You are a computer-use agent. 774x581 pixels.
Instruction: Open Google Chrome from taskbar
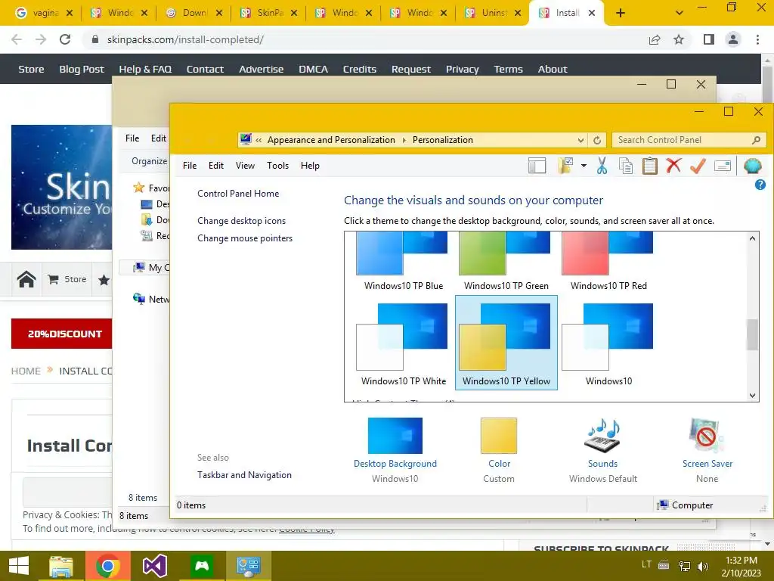coord(107,566)
